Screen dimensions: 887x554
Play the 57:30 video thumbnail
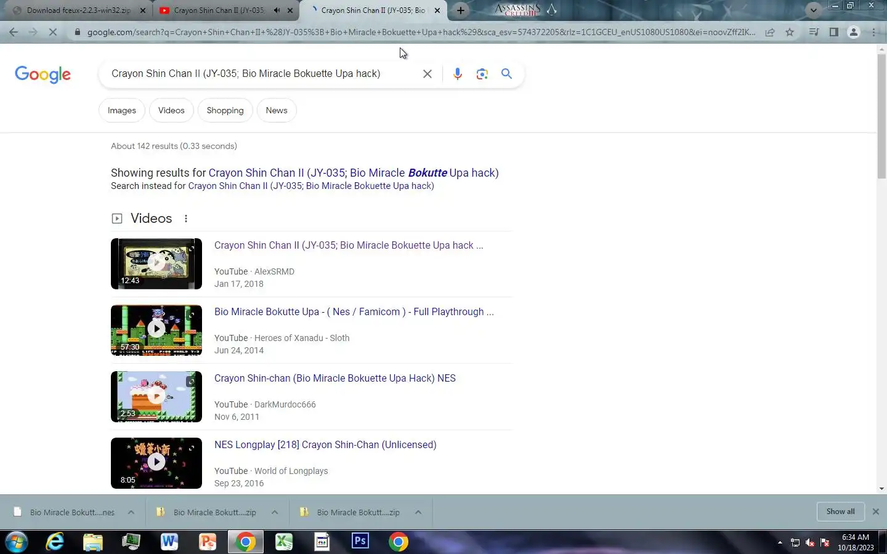(x=156, y=330)
